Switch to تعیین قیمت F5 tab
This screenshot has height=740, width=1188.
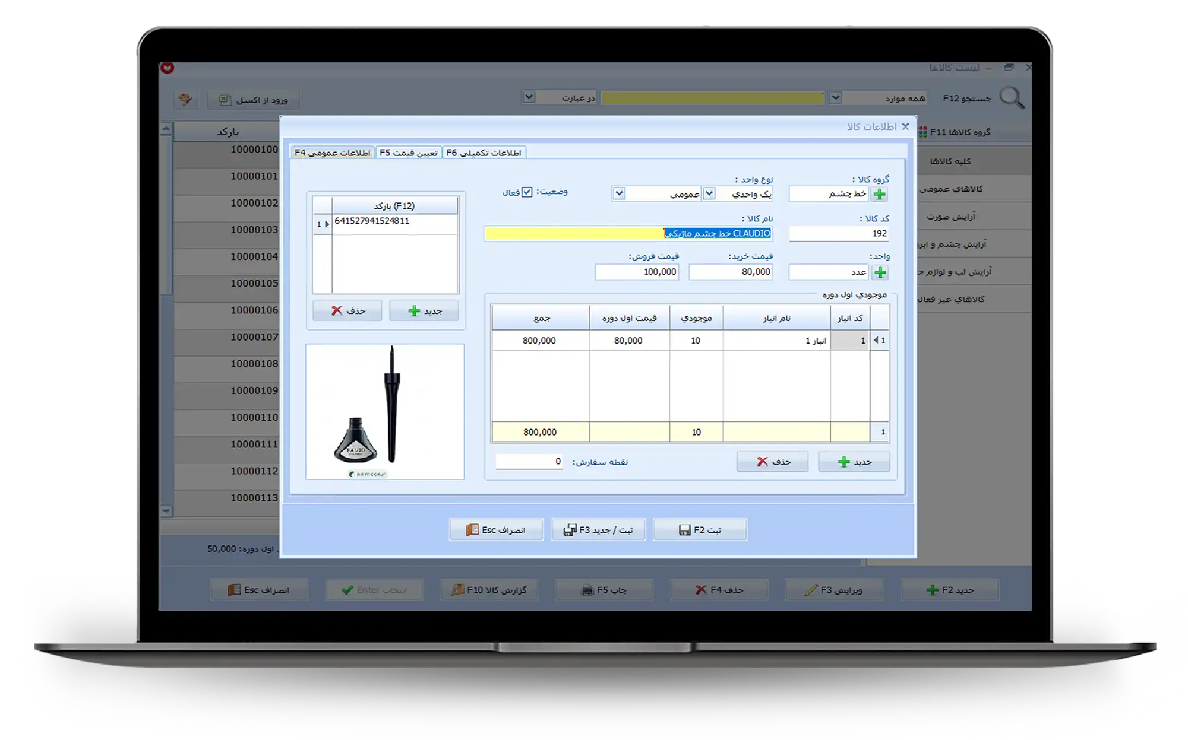409,153
